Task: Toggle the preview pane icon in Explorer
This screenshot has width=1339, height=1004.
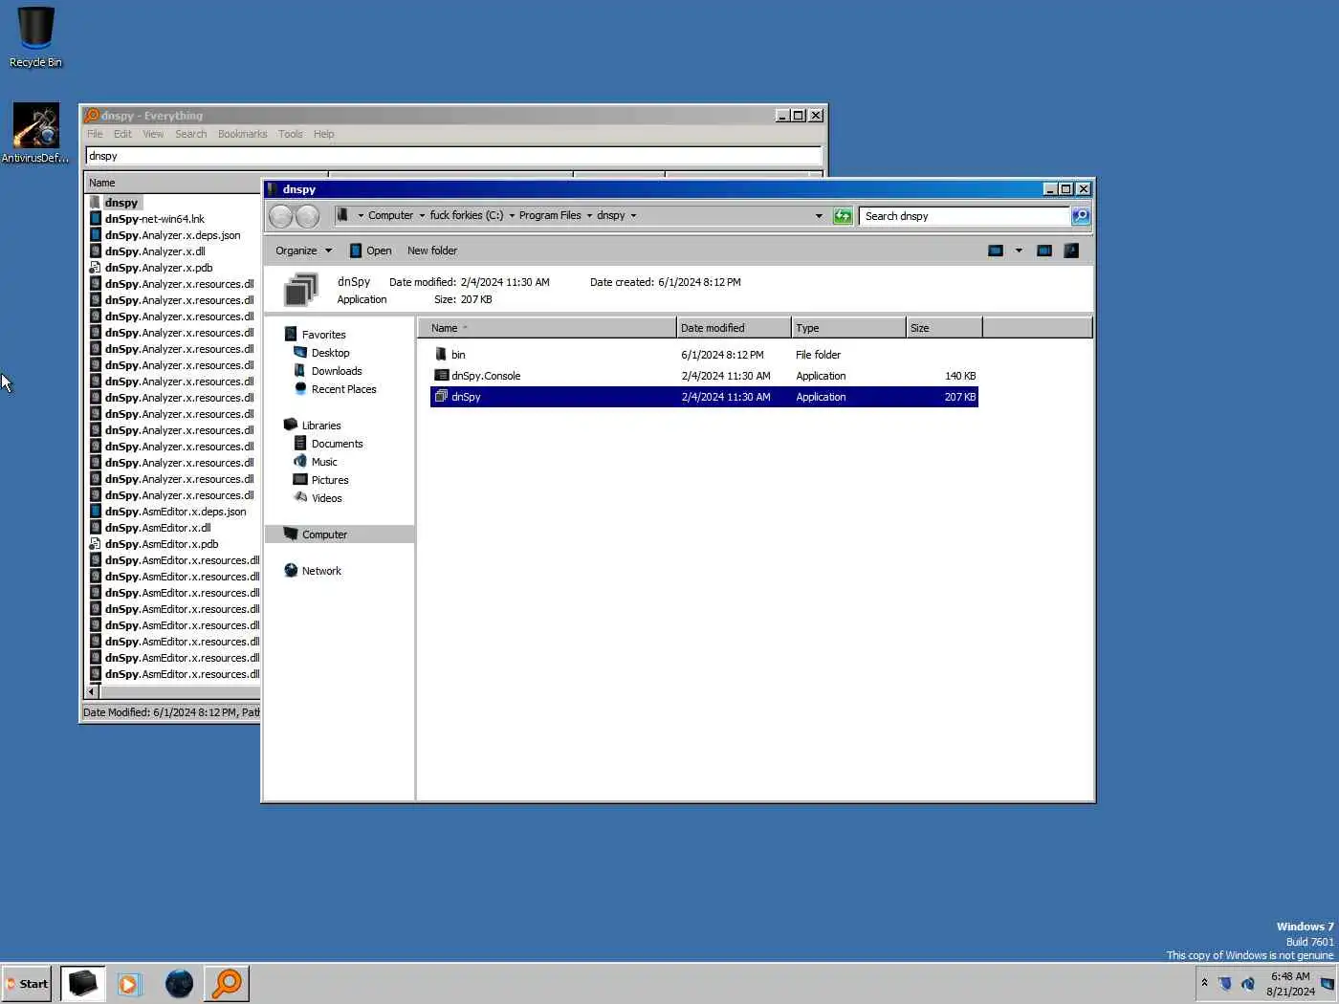Action: [1044, 251]
